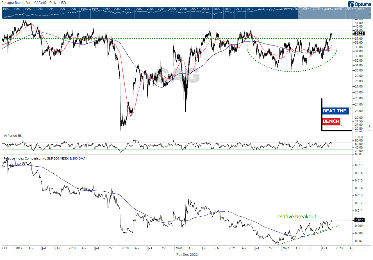Jump to 2008 in the year navigator
This screenshot has width=373, height=260.
(x=206, y=9)
